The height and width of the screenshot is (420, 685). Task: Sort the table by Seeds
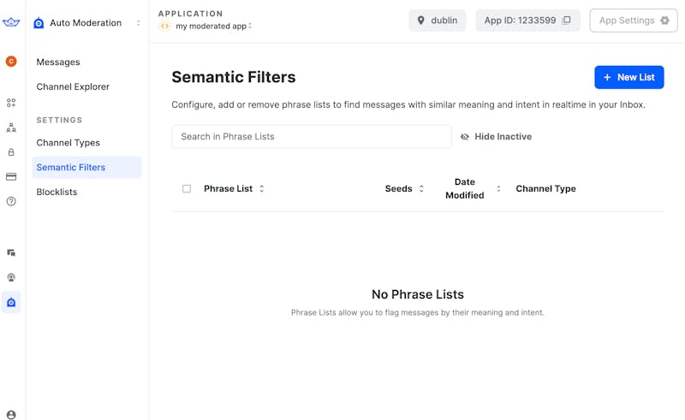pyautogui.click(x=404, y=189)
